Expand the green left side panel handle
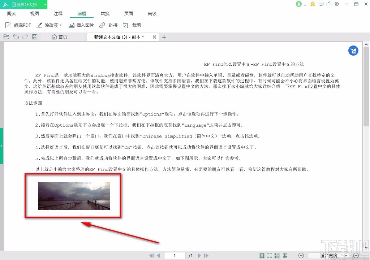 point(1,146)
